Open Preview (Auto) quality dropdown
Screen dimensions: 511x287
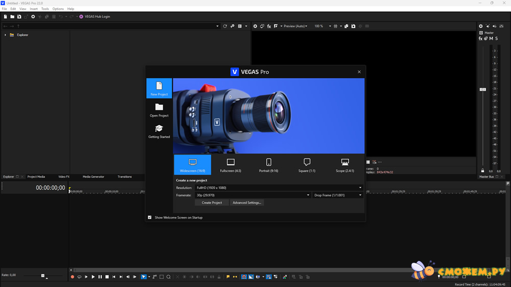click(295, 26)
